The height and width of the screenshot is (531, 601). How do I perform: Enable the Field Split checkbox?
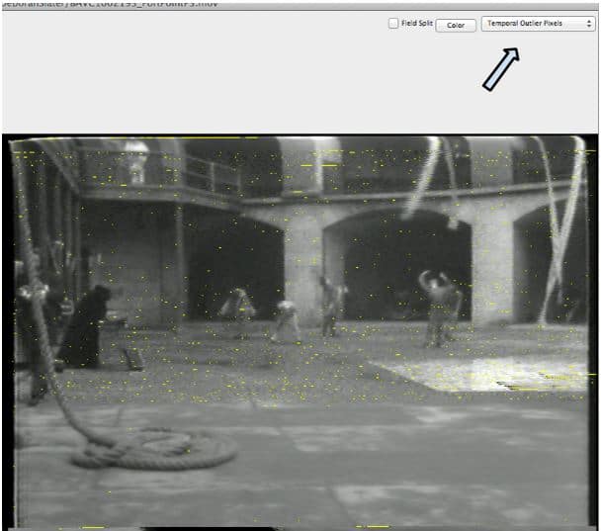click(x=393, y=24)
